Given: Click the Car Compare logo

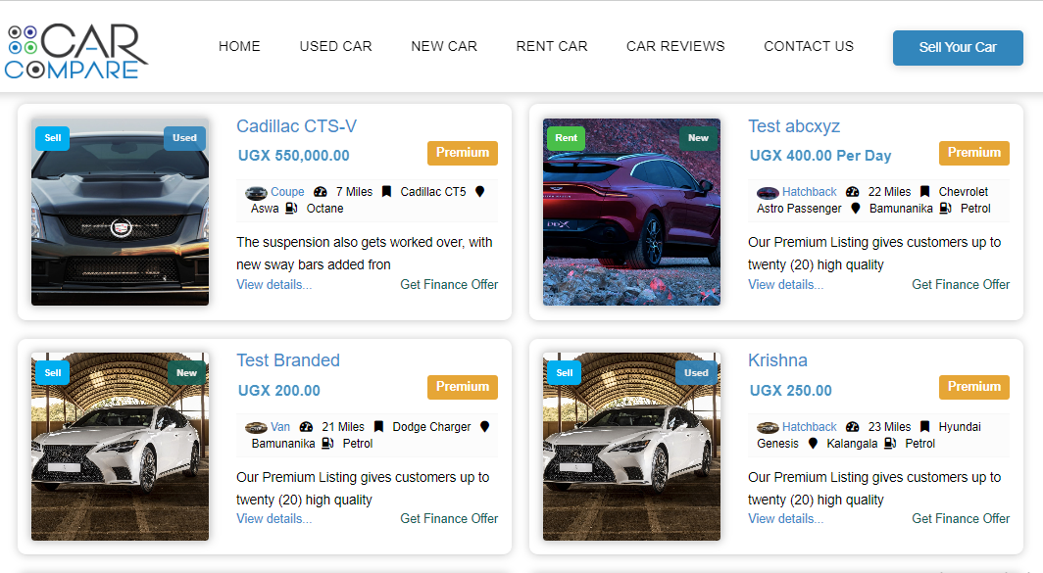Looking at the screenshot, I should [75, 51].
